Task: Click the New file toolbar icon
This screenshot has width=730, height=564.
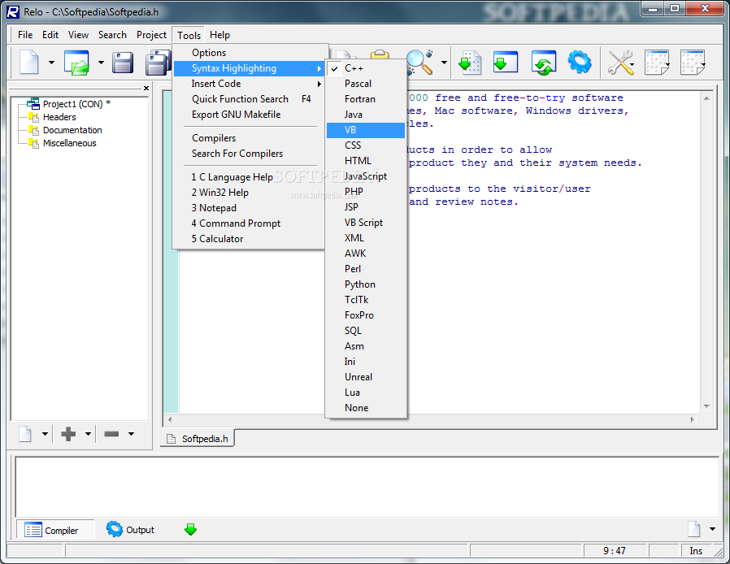Action: click(29, 63)
